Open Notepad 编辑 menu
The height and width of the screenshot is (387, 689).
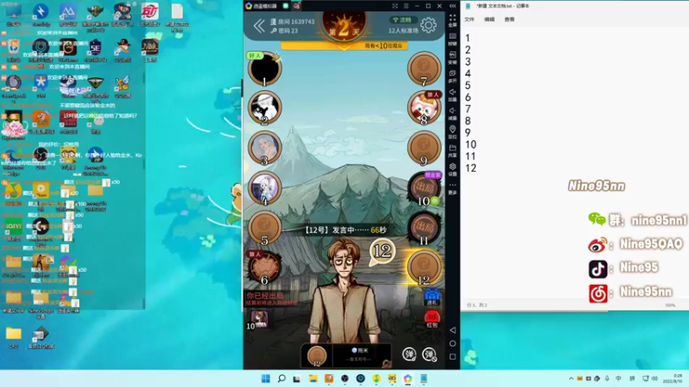pos(489,19)
